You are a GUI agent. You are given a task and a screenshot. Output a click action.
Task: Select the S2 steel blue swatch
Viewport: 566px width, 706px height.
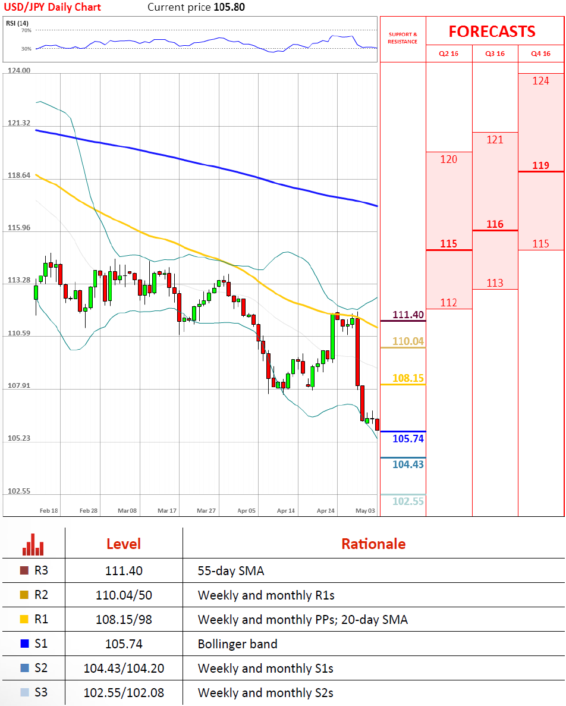click(25, 668)
